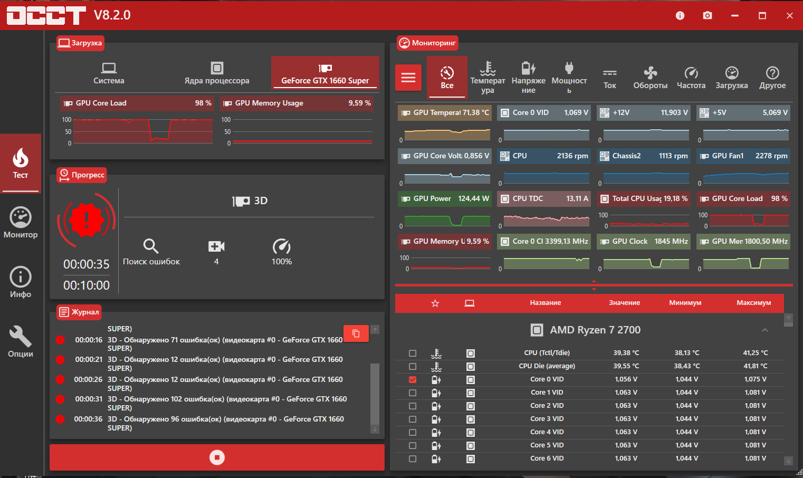Open the Монитор section in the sidebar
This screenshot has width=803, height=478.
(x=21, y=223)
